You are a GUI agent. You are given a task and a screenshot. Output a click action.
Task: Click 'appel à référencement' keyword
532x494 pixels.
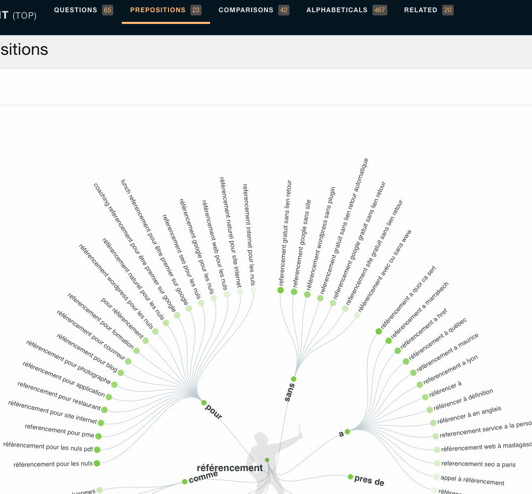472,480
